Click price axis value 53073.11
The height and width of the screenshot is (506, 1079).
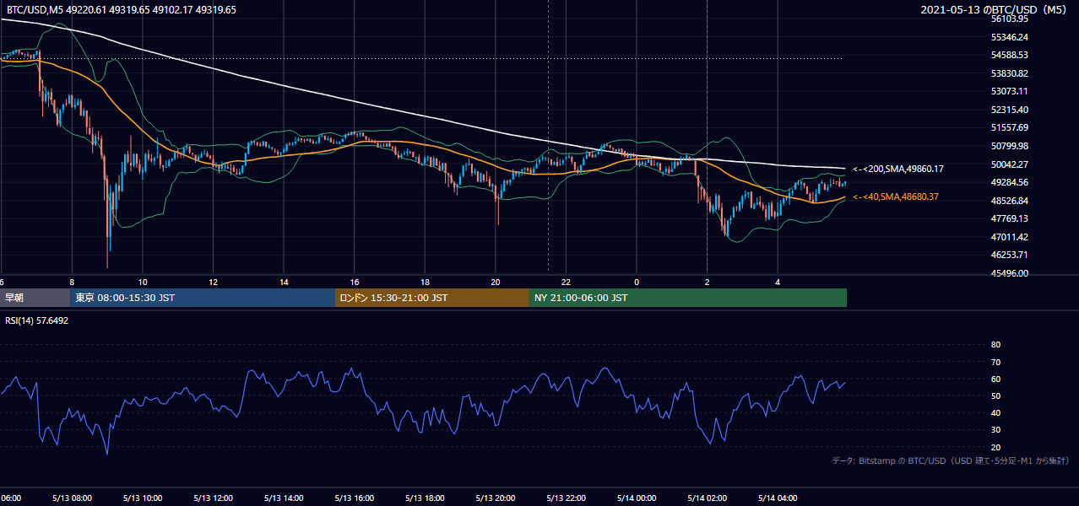pyautogui.click(x=1009, y=91)
